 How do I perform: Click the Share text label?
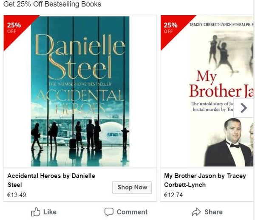(213, 212)
